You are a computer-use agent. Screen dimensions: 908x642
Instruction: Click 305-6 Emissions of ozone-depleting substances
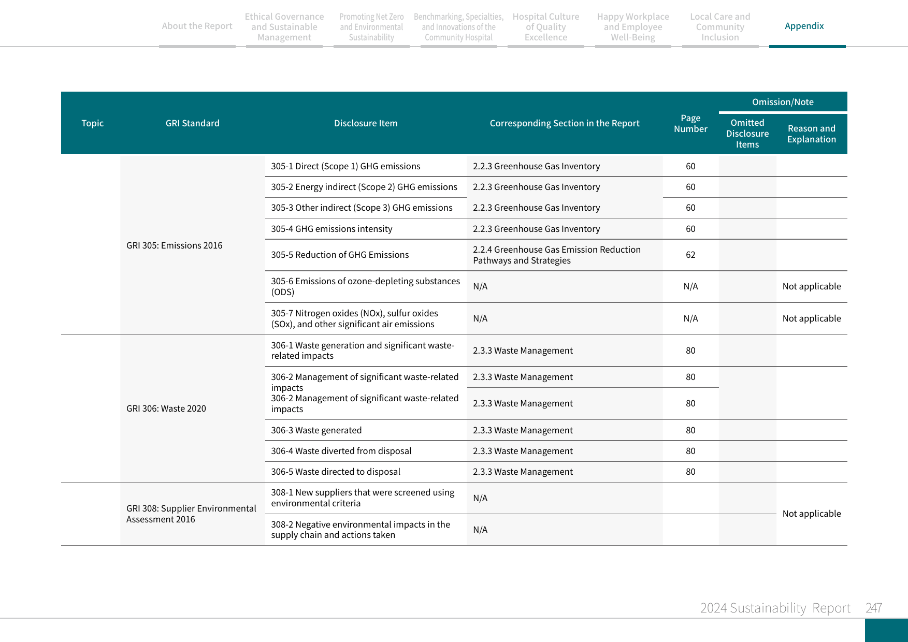[x=365, y=286]
